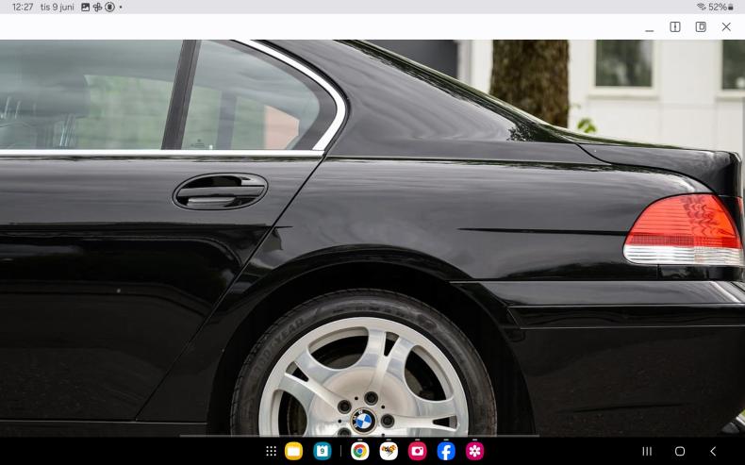Tap the back navigation arrow
Image resolution: width=745 pixels, height=465 pixels.
tap(713, 451)
